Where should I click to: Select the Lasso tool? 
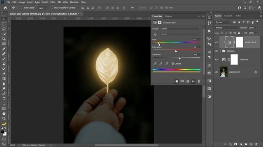tap(4, 29)
